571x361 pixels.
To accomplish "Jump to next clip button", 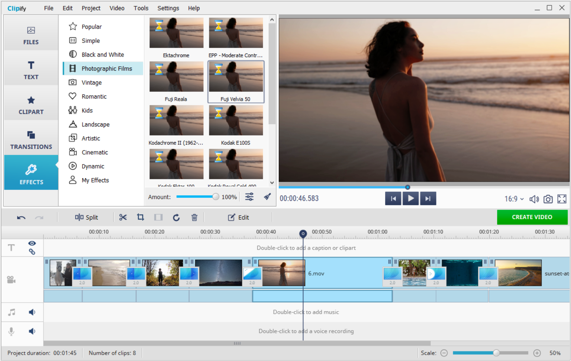I will (428, 198).
